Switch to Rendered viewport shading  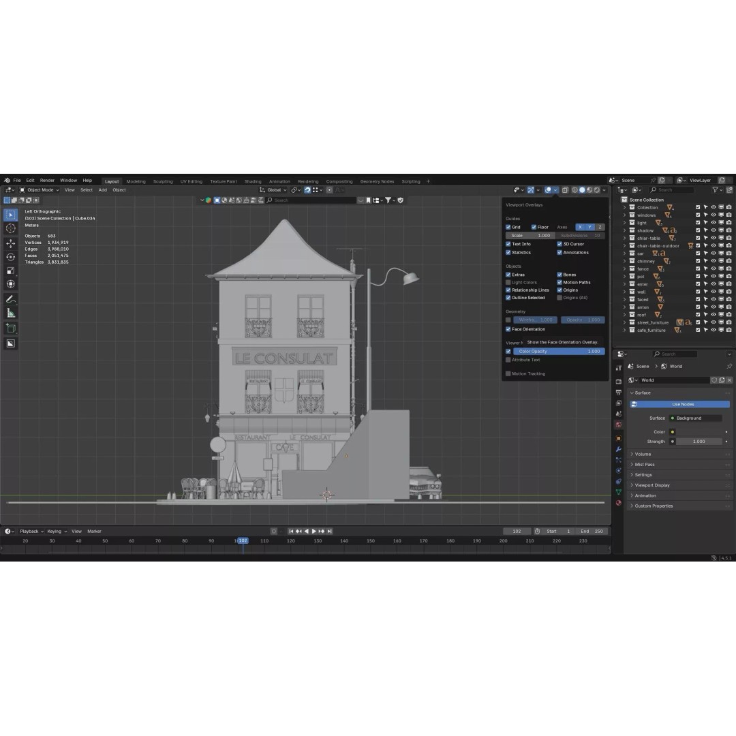[x=597, y=190]
